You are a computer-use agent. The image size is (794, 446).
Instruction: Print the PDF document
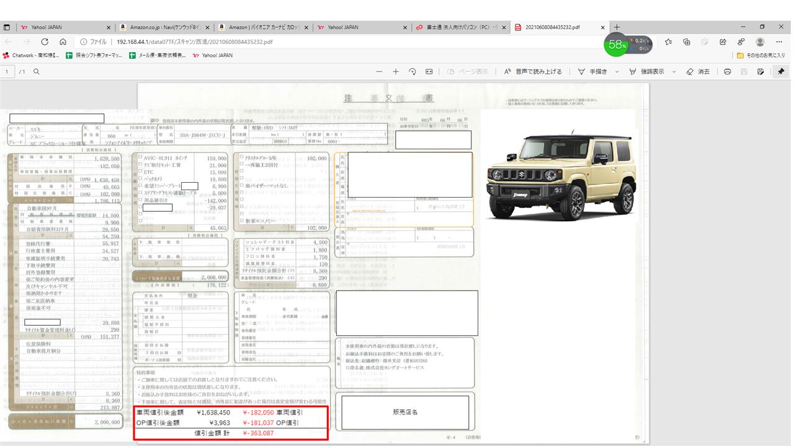(728, 71)
